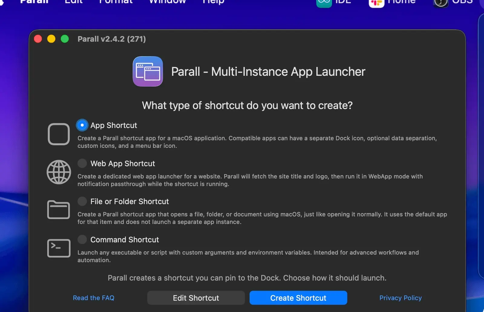Select the Web App Shortcut radio button
Viewport: 484px width, 312px height.
click(x=82, y=163)
